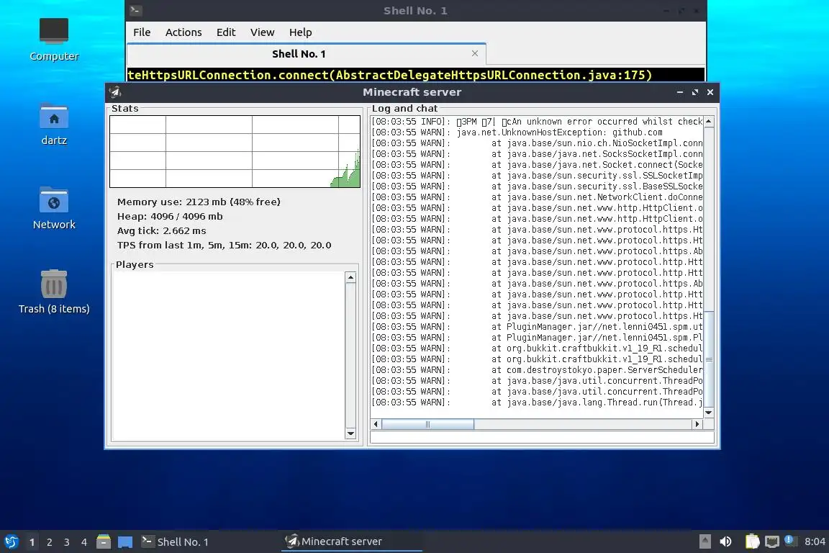Open the Help menu in Shell No. 1
The height and width of the screenshot is (553, 829).
click(300, 32)
